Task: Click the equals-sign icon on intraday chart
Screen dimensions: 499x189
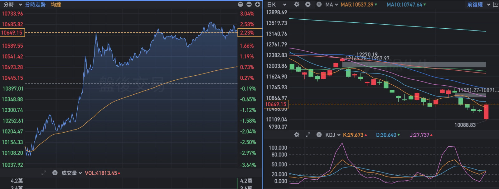Action: (x=240, y=4)
